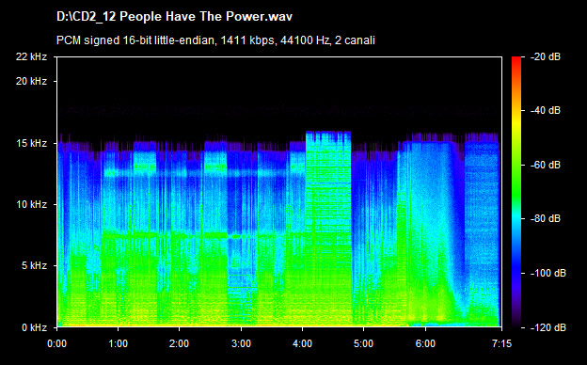
Task: Click the file path title D:\CD2_12 People Have The Power.wav
Action: [174, 17]
